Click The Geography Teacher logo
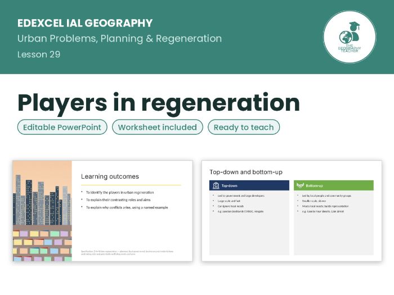 pos(350,37)
